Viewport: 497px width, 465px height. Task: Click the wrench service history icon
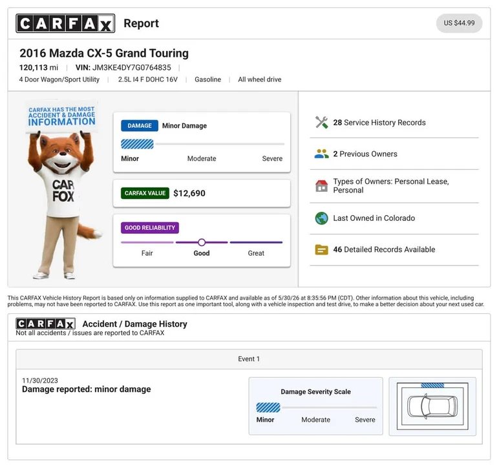[321, 123]
